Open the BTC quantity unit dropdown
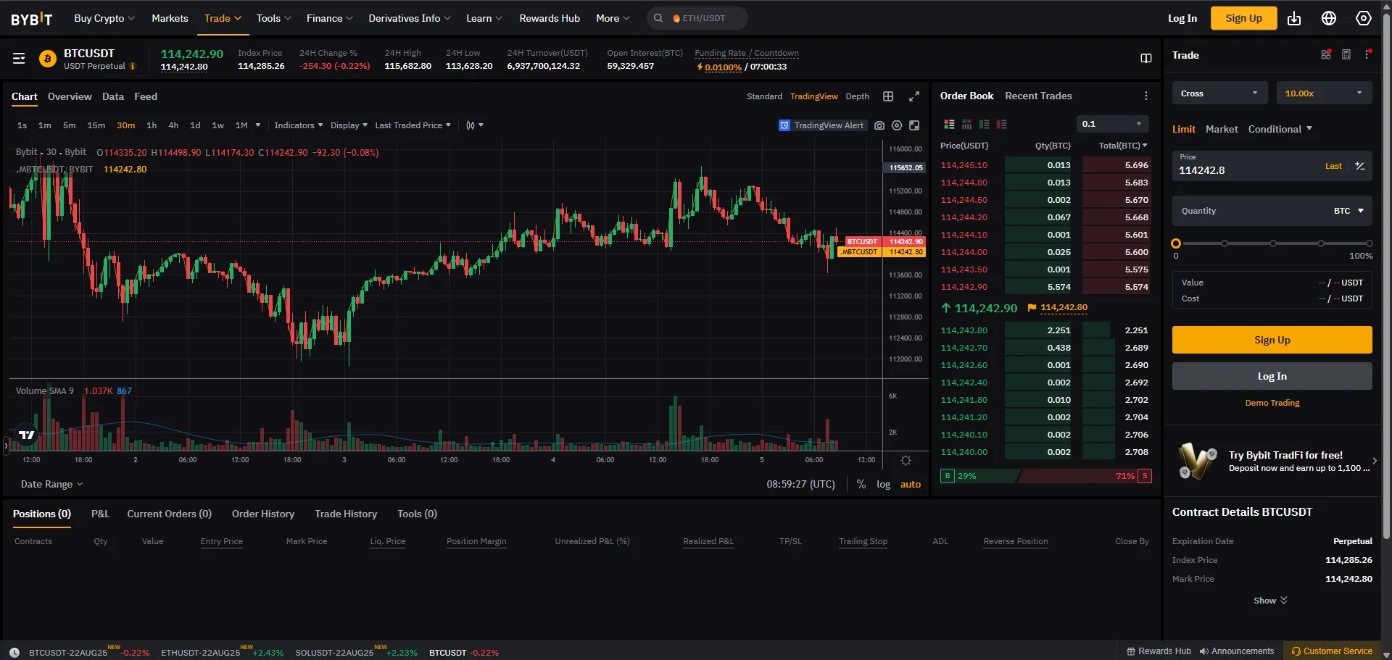Image resolution: width=1392 pixels, height=660 pixels. click(x=1348, y=211)
